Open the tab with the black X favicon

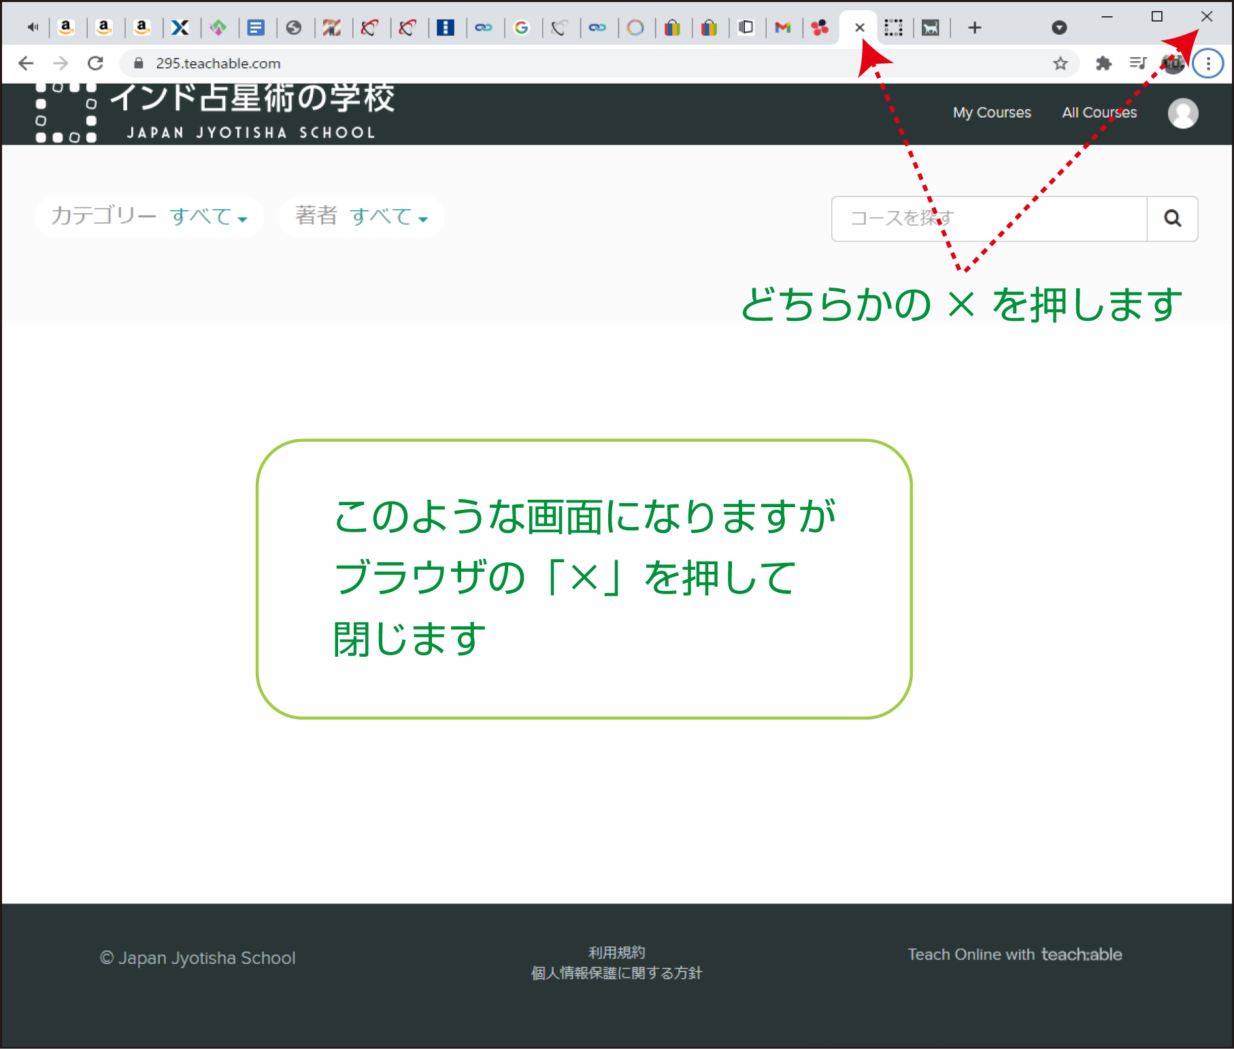click(180, 28)
